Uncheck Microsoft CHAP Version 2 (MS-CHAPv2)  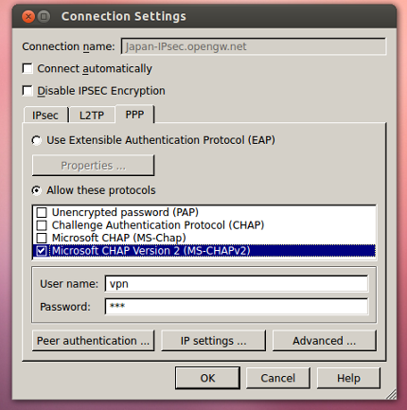pos(42,251)
